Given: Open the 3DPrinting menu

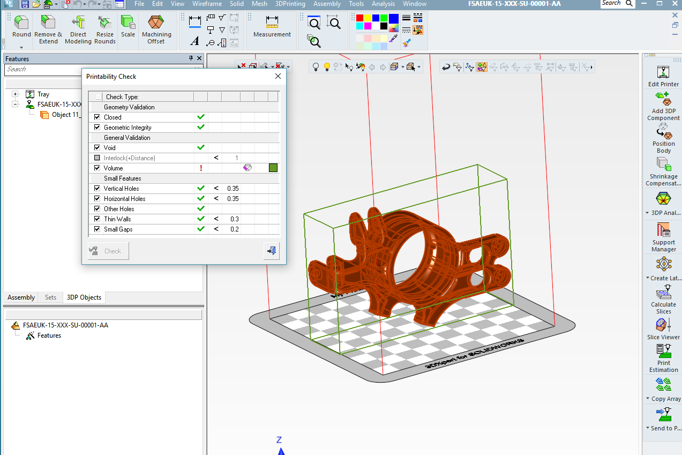Looking at the screenshot, I should click(290, 4).
